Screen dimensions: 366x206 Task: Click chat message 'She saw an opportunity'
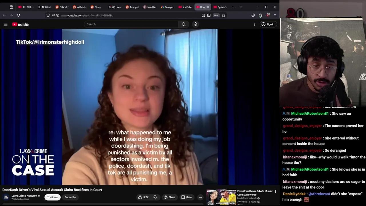click(317, 116)
